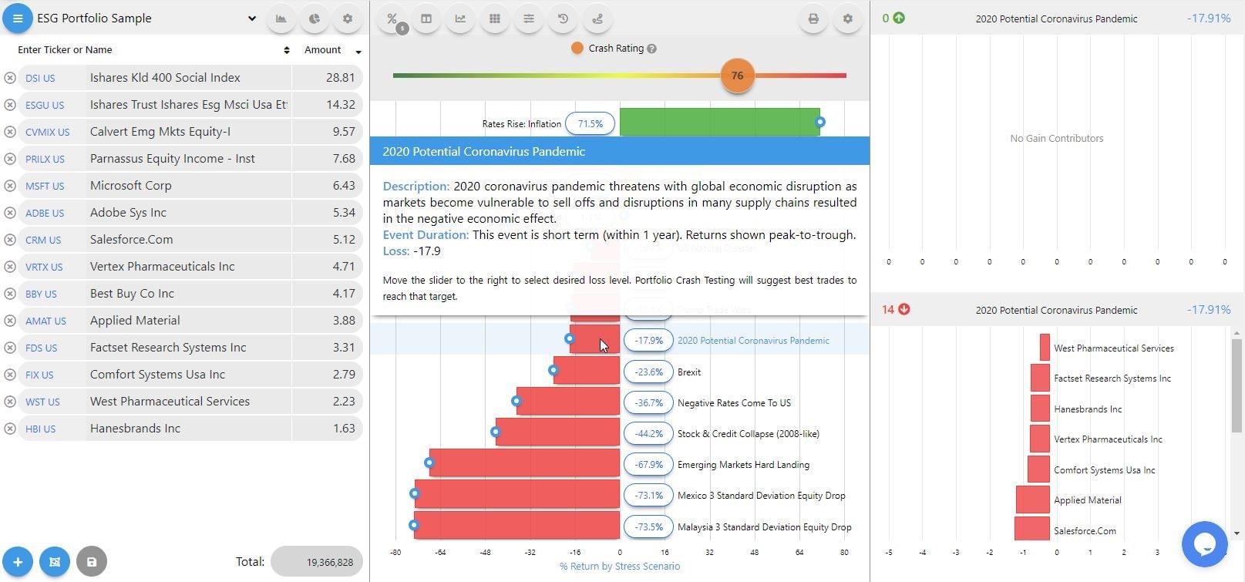Open the grid view toolbar icon
This screenshot has height=582, width=1245.
click(495, 19)
